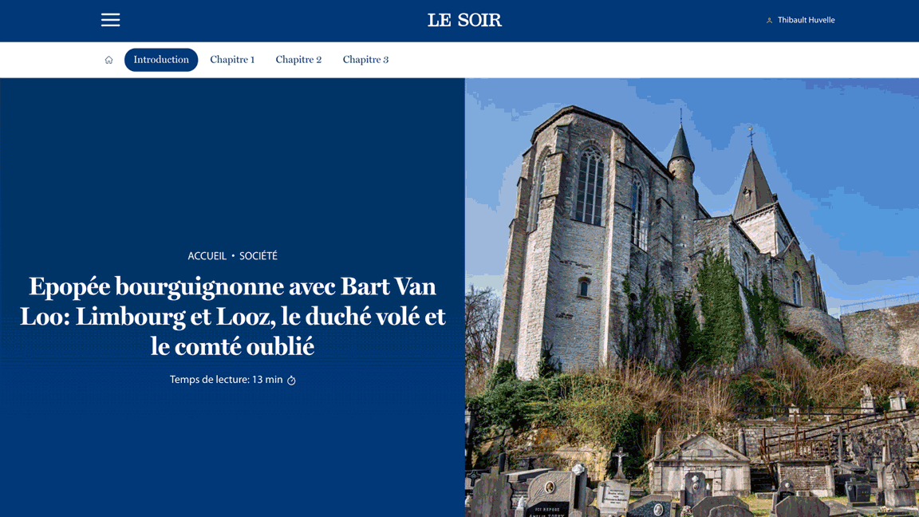Click the home icon in the chapter bar

(x=108, y=59)
